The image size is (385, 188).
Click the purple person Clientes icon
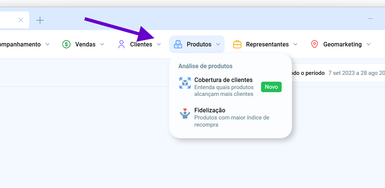tap(121, 44)
